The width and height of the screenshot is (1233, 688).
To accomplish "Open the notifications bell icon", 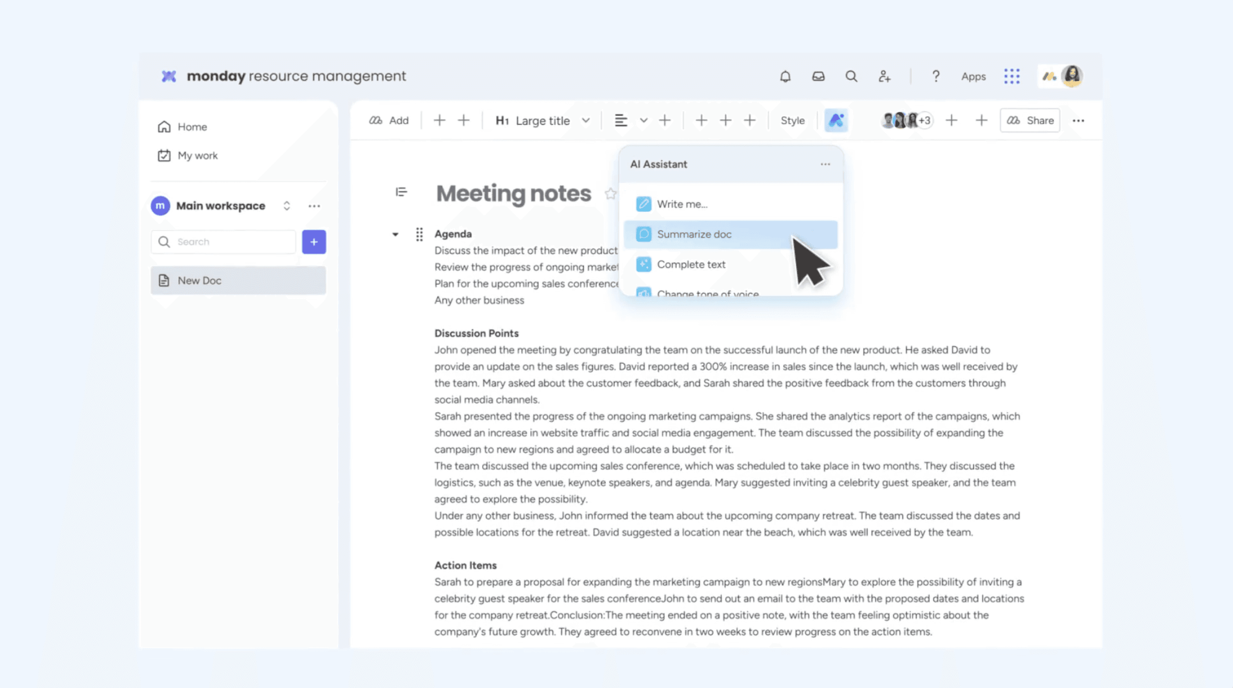I will coord(786,76).
